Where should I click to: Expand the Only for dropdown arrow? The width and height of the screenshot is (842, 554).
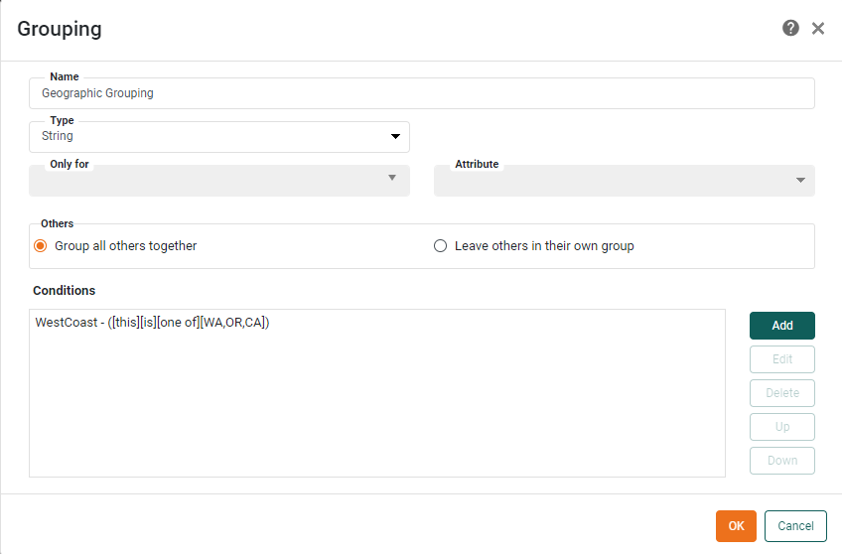pyautogui.click(x=391, y=178)
